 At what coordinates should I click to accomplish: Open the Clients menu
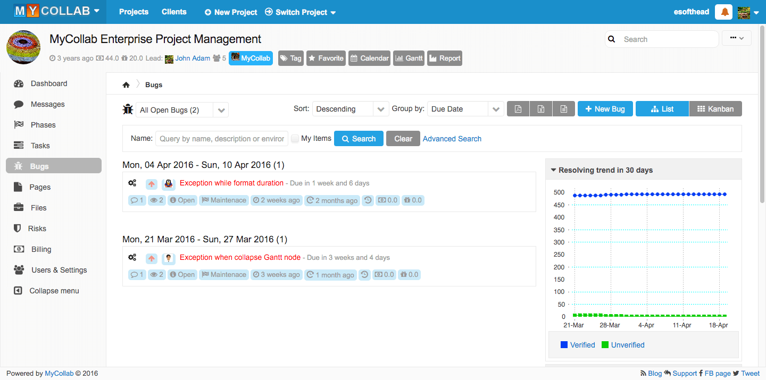[x=174, y=12]
